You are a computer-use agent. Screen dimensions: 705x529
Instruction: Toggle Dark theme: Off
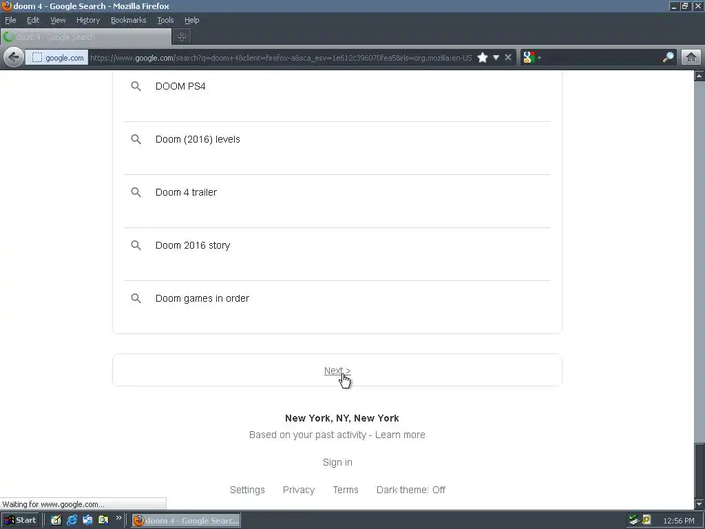(411, 490)
